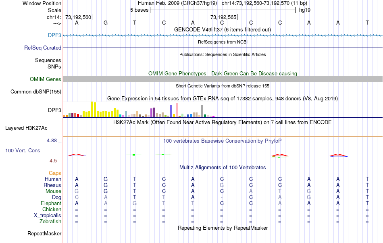Click the Publications: Sequences in Scientific Articles title
Image resolution: width=383 pixels, height=243 pixels.
coord(223,54)
